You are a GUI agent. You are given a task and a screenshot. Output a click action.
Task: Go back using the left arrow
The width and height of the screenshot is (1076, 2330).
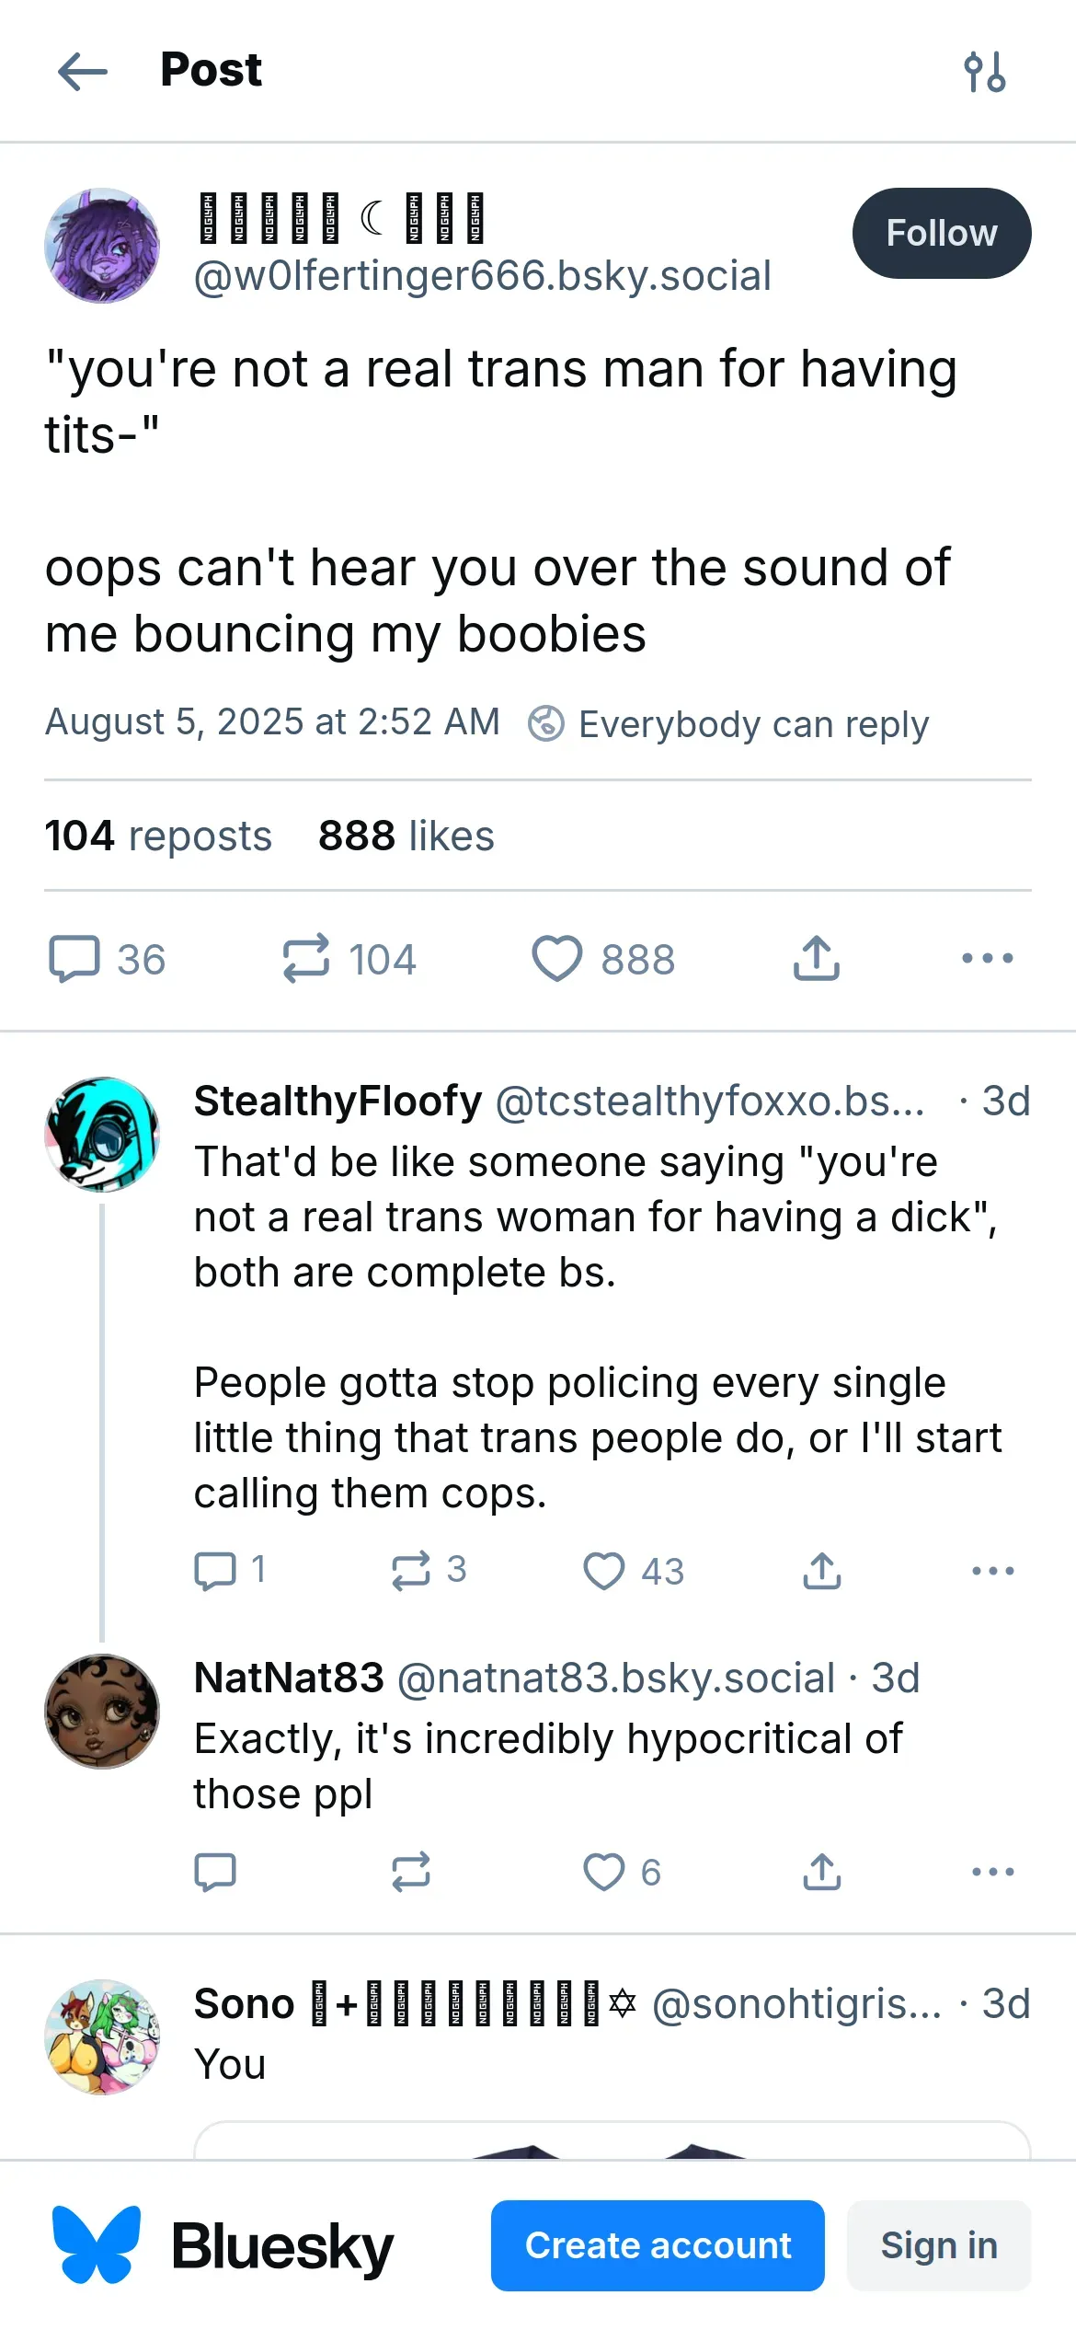82,71
